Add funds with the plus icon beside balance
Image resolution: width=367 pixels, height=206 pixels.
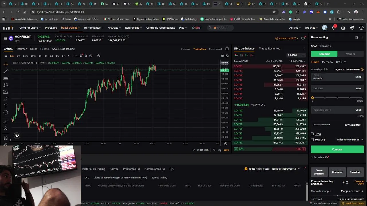(362, 70)
